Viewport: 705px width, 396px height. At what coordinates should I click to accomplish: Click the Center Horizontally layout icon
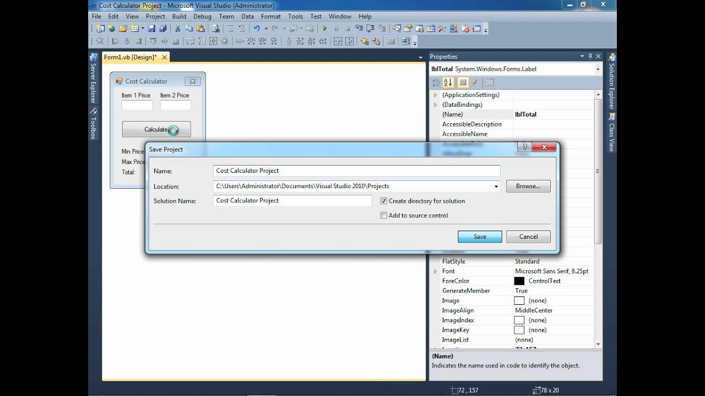(x=338, y=41)
